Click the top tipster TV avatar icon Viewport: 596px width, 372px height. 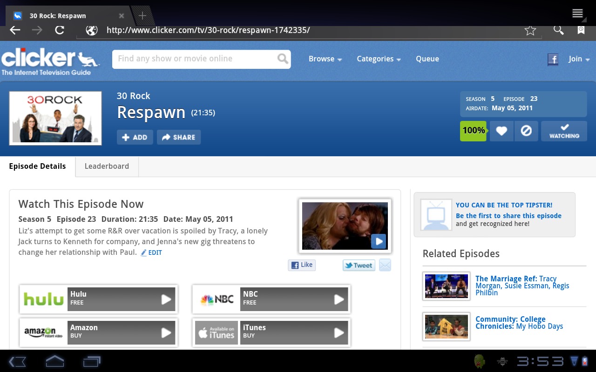point(436,215)
